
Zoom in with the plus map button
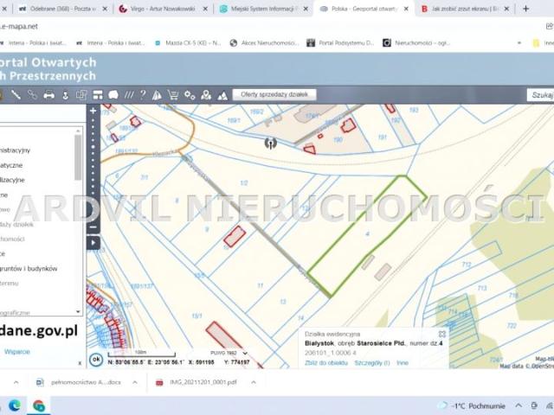point(93,112)
